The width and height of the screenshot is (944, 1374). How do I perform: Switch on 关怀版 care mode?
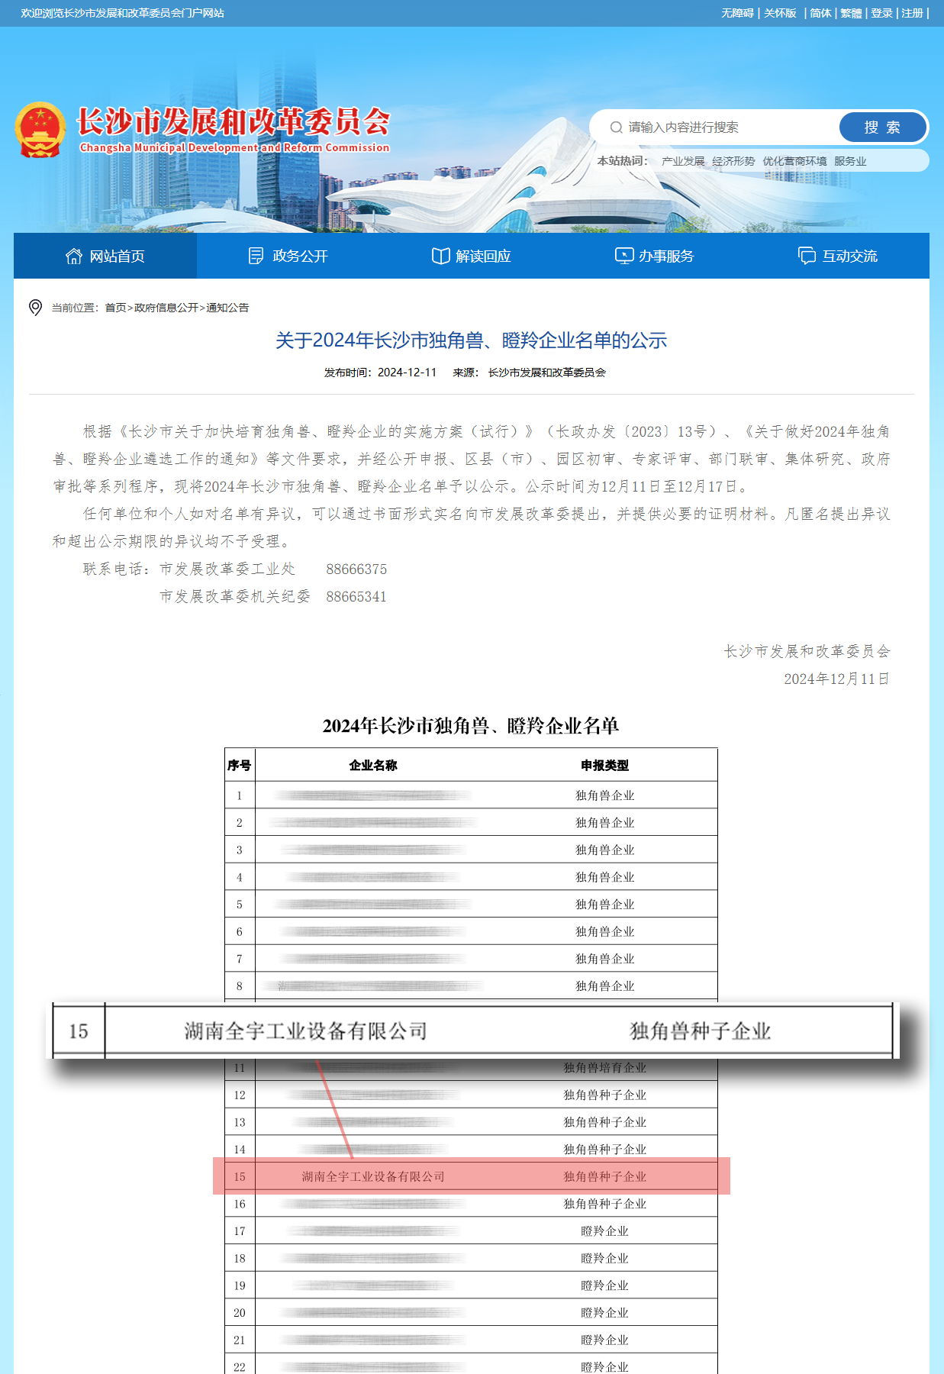pos(780,13)
